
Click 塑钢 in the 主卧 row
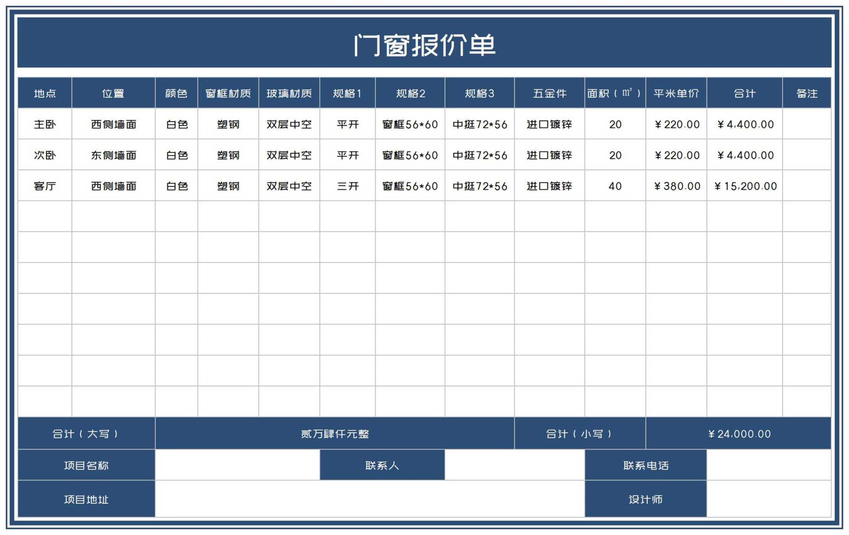[x=228, y=124]
